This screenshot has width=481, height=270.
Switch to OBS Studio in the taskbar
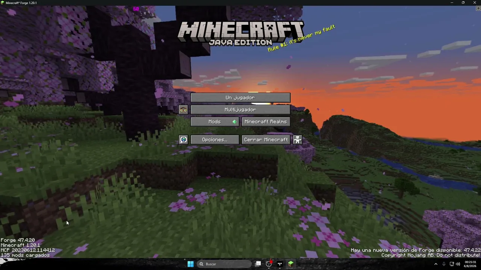pos(269,264)
